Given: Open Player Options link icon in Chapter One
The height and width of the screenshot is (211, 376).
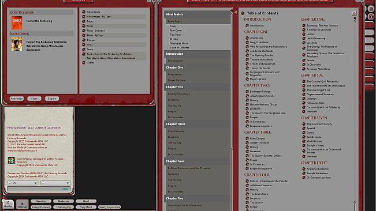Looking at the screenshot, I should [247, 79].
